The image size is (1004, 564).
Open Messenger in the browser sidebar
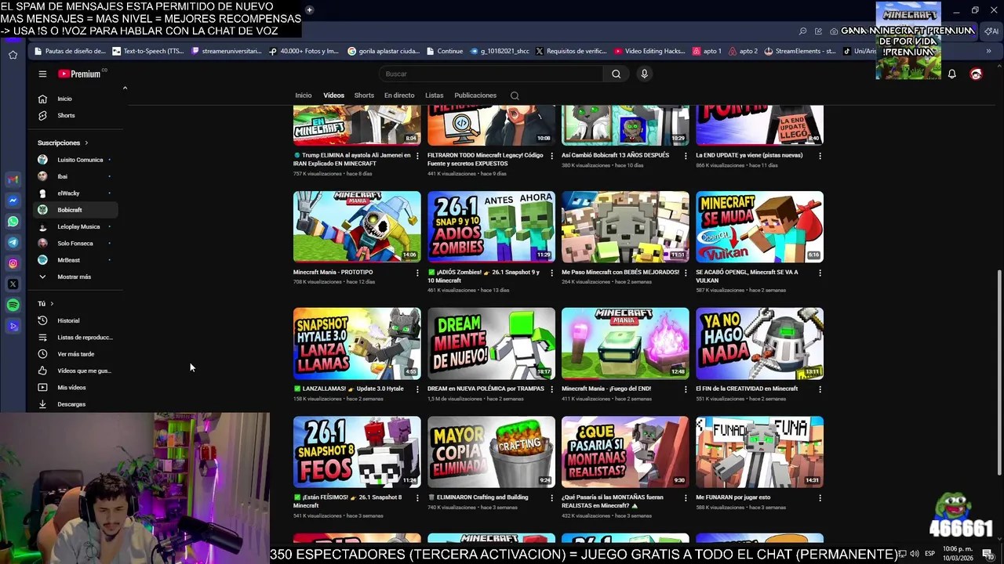tap(13, 201)
